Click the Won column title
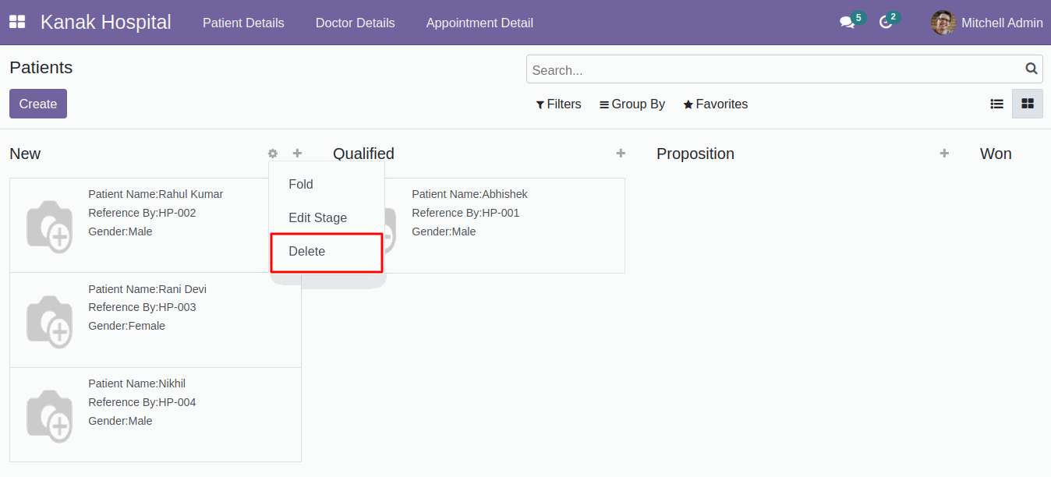1051x477 pixels. pos(996,154)
